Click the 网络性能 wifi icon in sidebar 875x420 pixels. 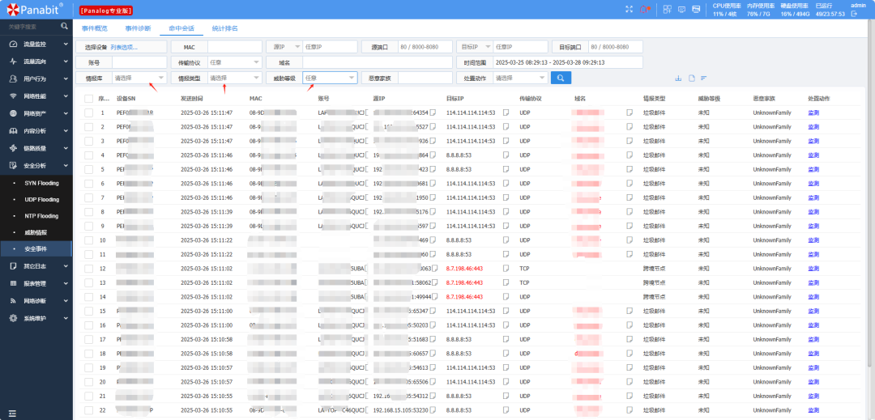tap(13, 95)
